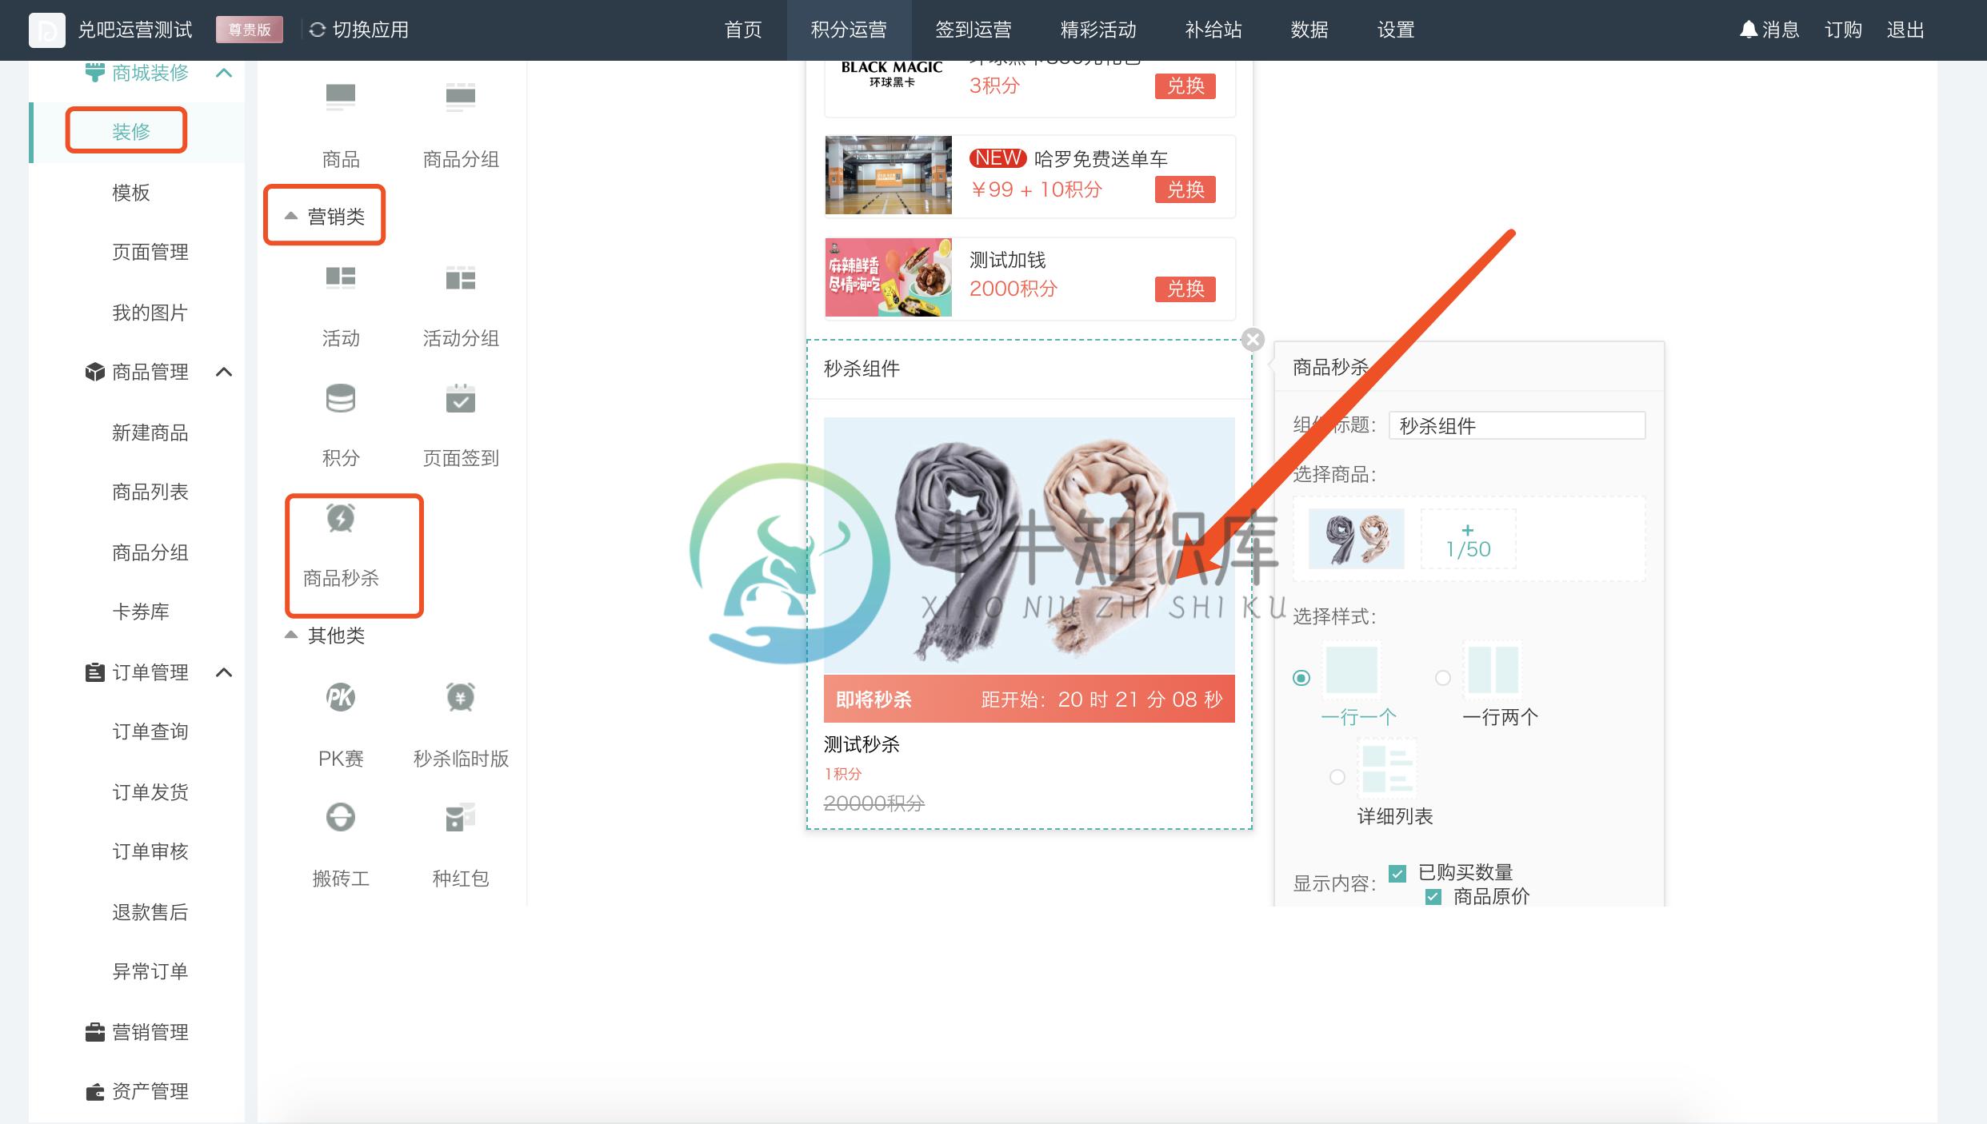Switch to the 积分运营 tab
Image resolution: width=1987 pixels, height=1124 pixels.
pos(849,30)
